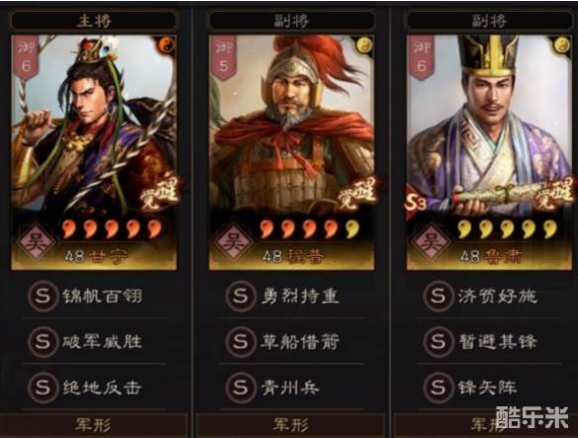Click the 御 6 cost badge on 甘宁
Screen dimensions: 578x438
(26, 57)
